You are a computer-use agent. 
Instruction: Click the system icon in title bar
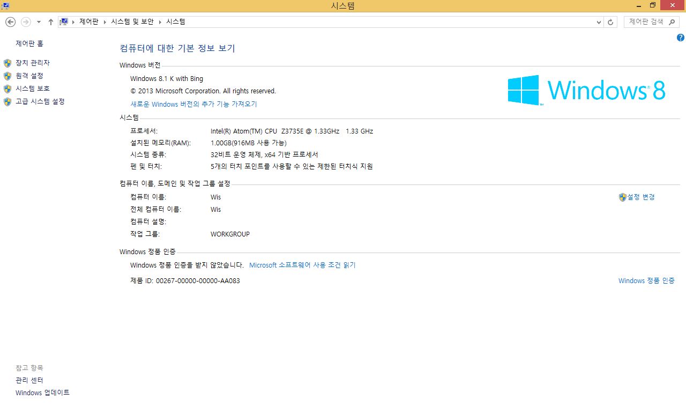click(x=4, y=6)
